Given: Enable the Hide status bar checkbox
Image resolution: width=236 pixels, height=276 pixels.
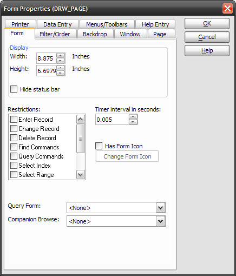Looking at the screenshot, I should pos(14,89).
